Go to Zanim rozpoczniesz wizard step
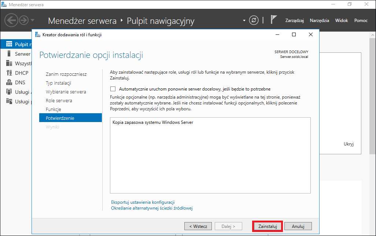Screen dimensions: 376x236 (x=66, y=74)
